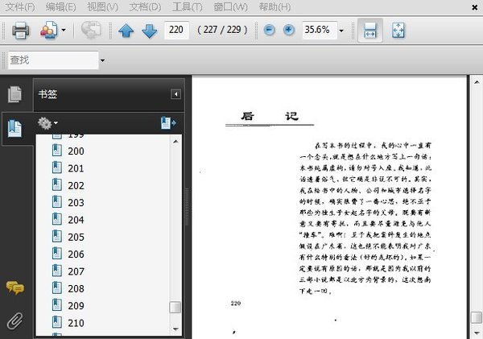Screen dimensions: 483x339
Task: Open bookmark options gear dropdown
Action: point(47,123)
